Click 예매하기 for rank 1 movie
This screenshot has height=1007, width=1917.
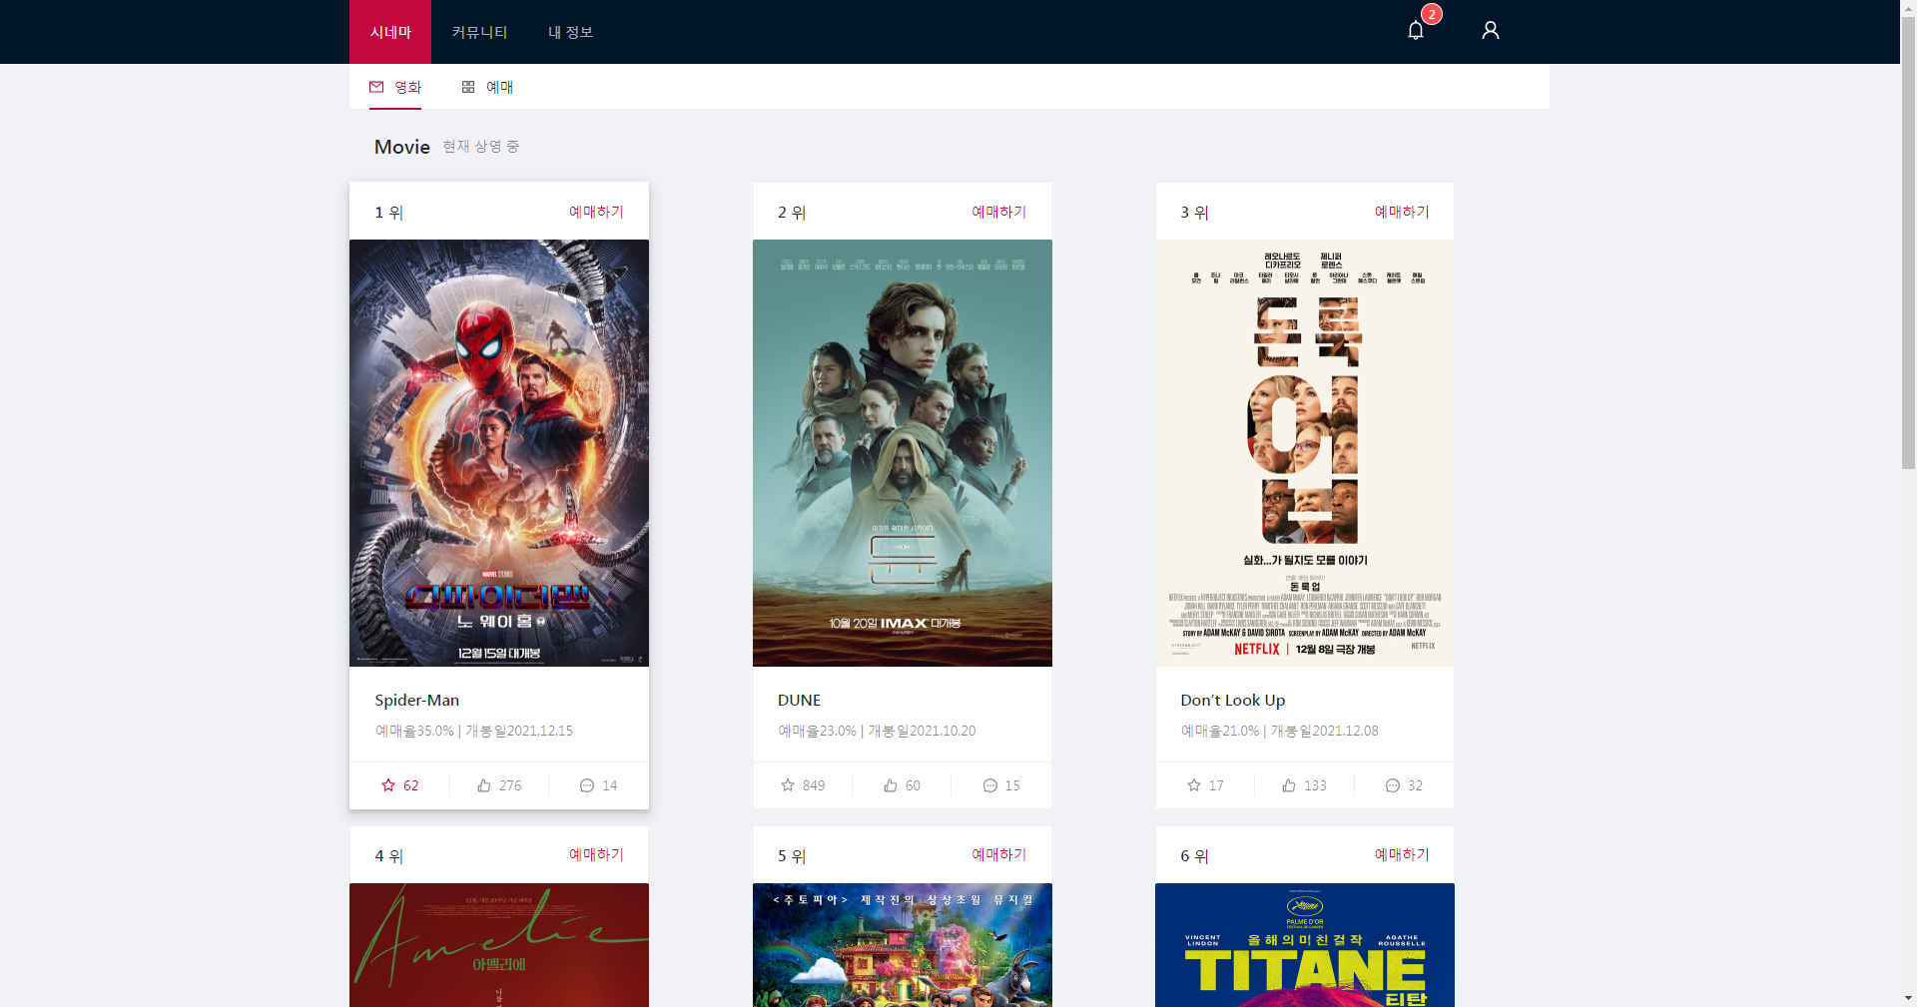[596, 212]
